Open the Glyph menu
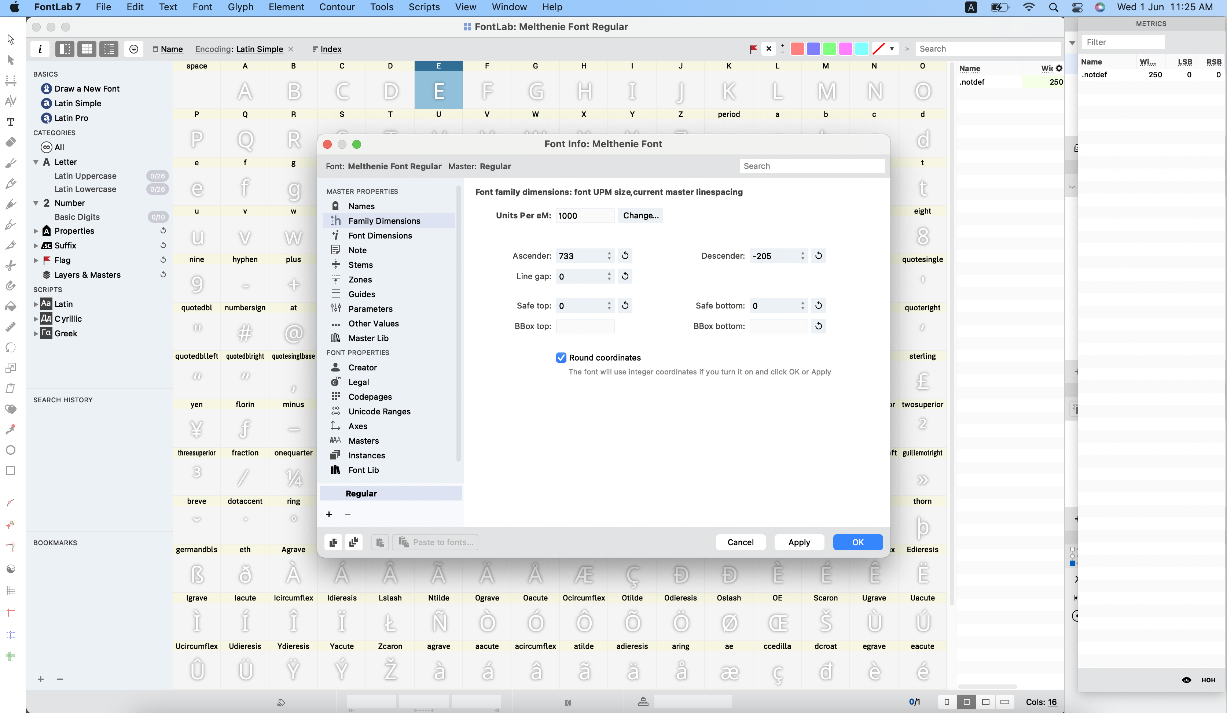 pyautogui.click(x=240, y=7)
